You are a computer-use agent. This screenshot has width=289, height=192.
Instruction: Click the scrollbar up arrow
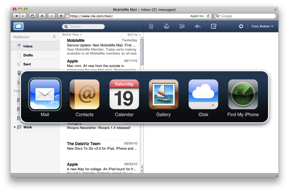pyautogui.click(x=142, y=167)
